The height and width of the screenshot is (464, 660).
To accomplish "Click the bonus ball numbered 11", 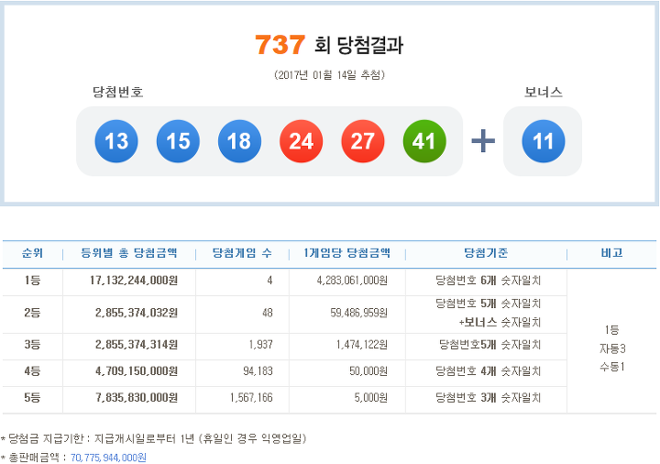I will point(543,141).
